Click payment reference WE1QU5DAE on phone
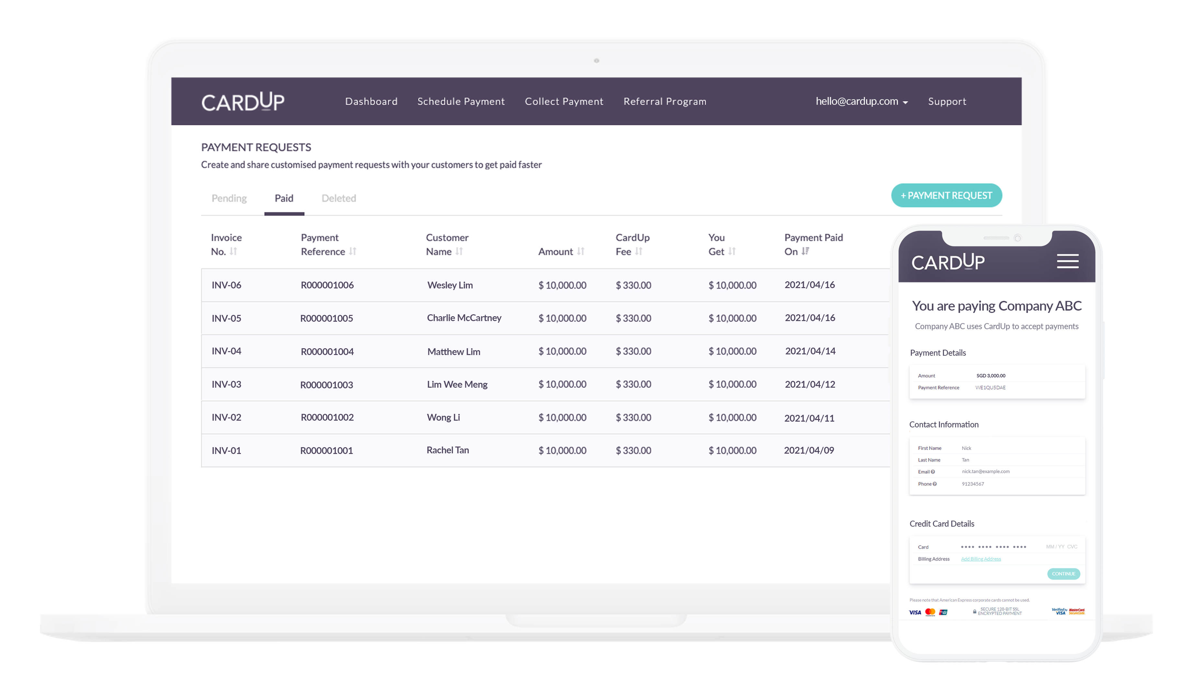 tap(990, 388)
